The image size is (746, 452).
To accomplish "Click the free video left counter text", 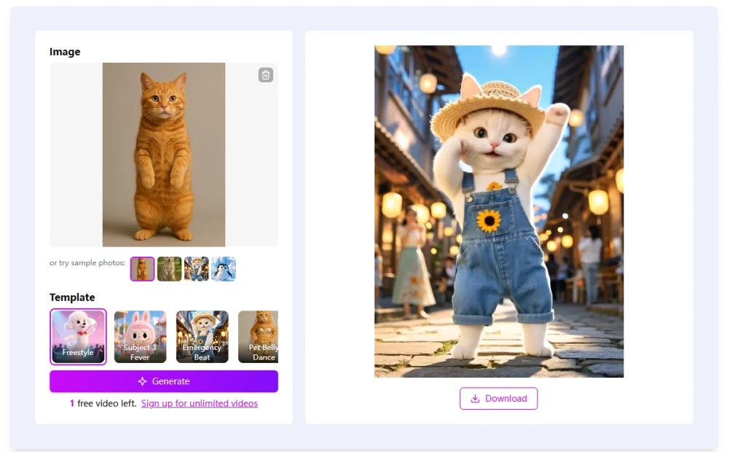I will [x=103, y=403].
